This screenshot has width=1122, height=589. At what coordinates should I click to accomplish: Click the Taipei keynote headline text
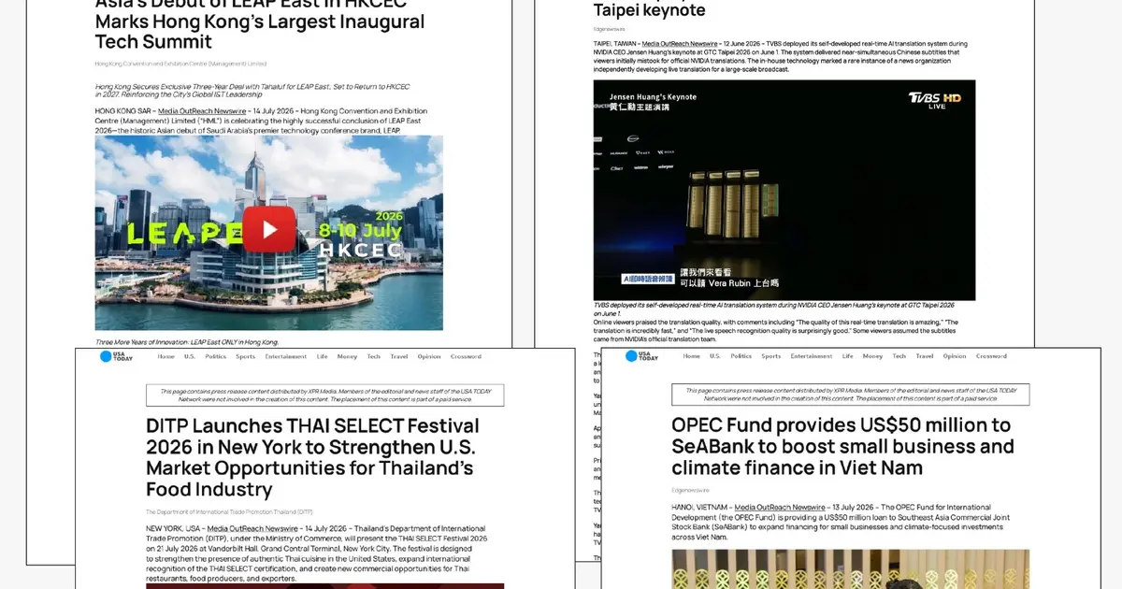pos(650,10)
